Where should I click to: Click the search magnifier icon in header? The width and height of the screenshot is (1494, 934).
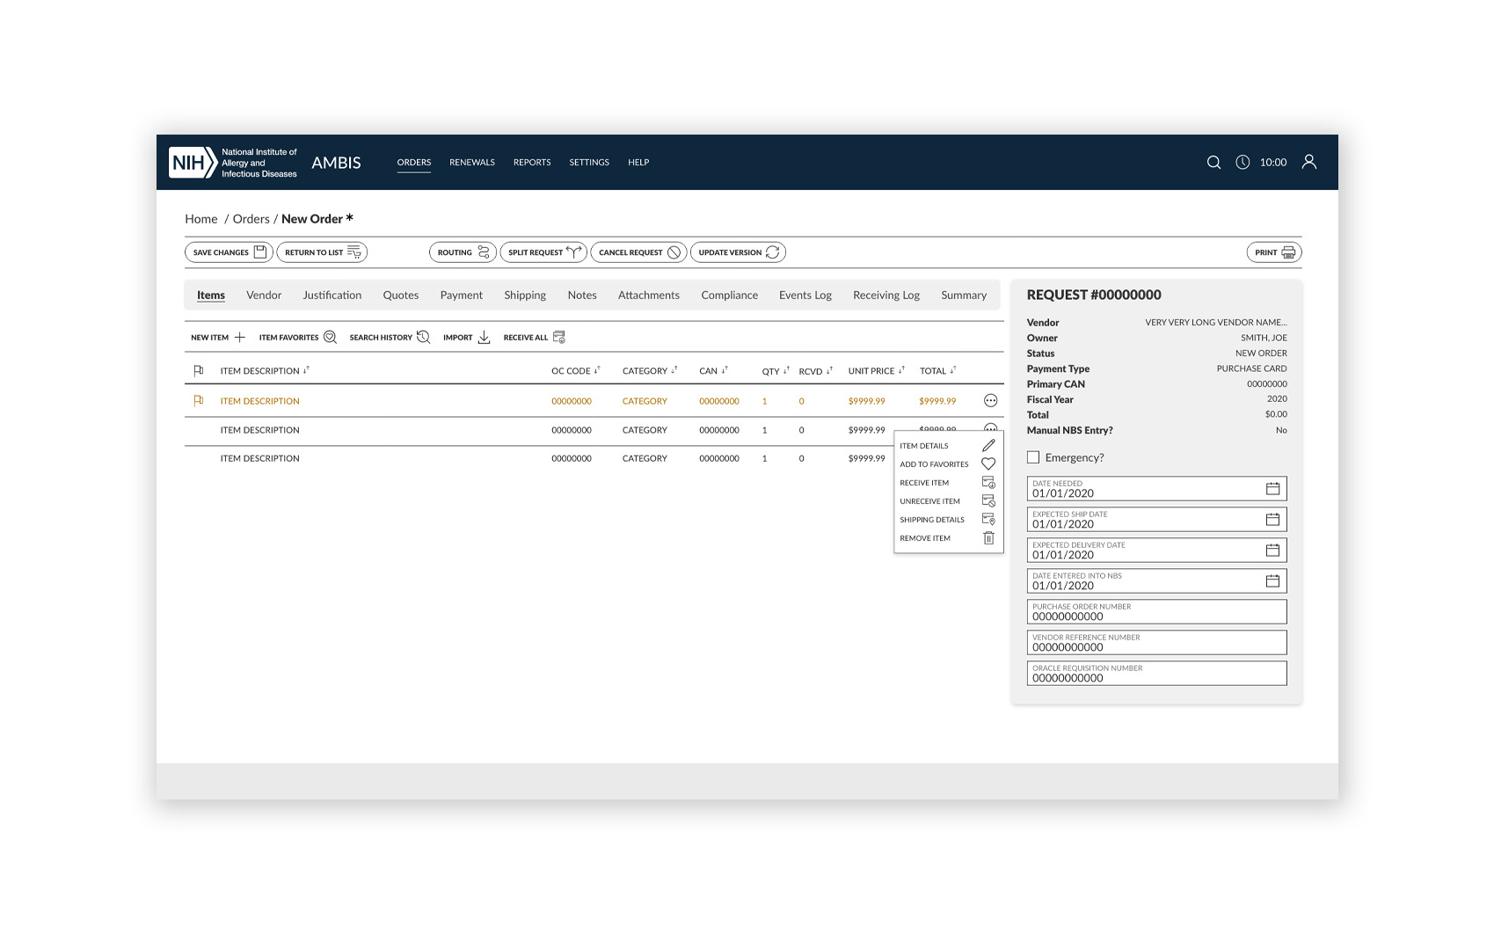point(1213,163)
